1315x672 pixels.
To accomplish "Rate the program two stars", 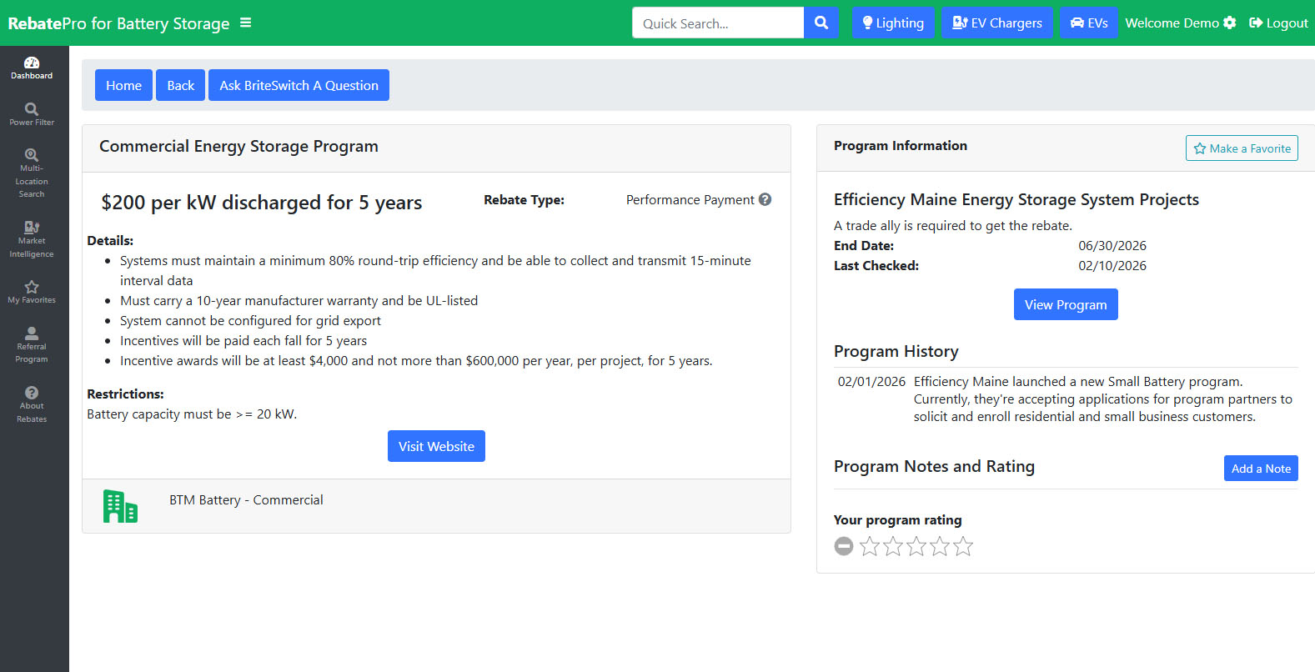I will [x=893, y=546].
